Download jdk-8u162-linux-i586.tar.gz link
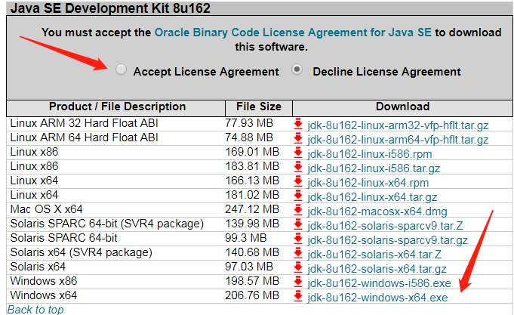Image resolution: width=514 pixels, height=315 pixels. click(374, 168)
